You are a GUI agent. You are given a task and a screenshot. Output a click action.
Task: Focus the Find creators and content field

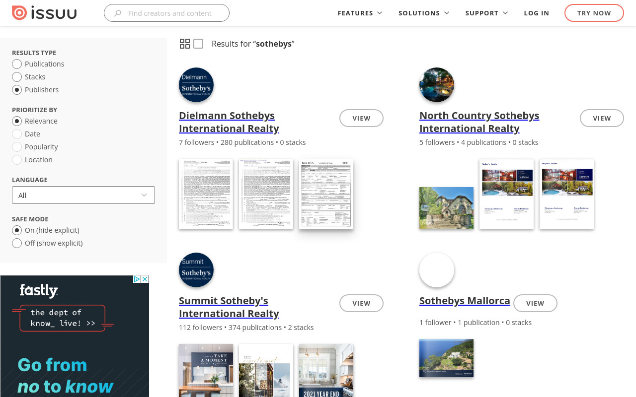166,13
